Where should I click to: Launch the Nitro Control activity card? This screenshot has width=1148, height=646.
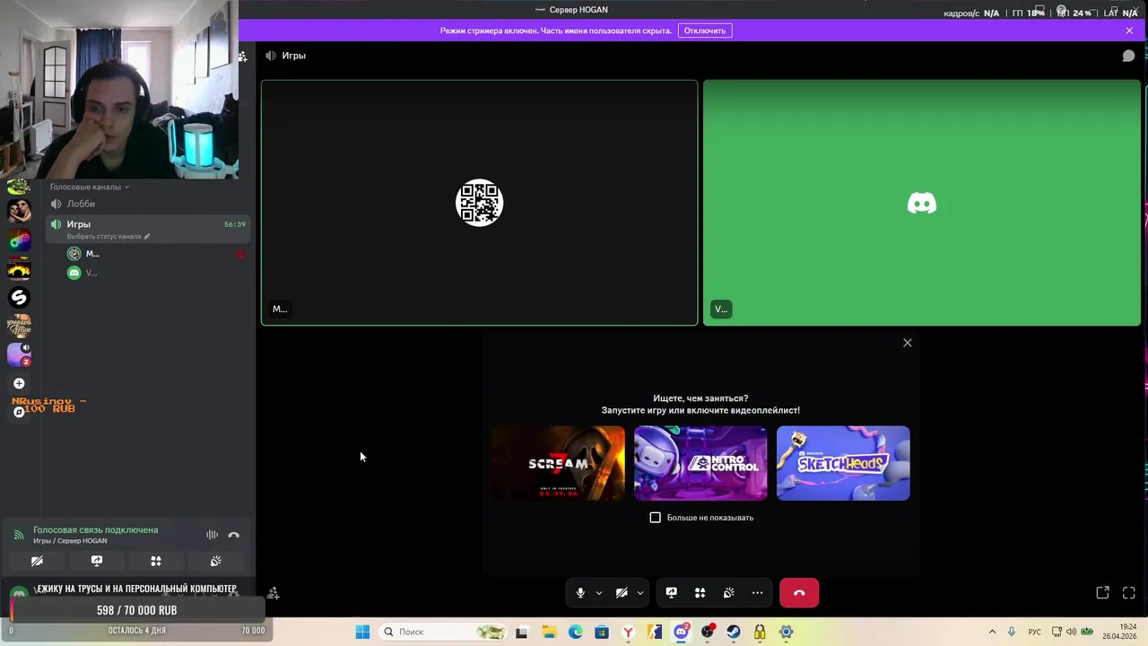(x=700, y=463)
